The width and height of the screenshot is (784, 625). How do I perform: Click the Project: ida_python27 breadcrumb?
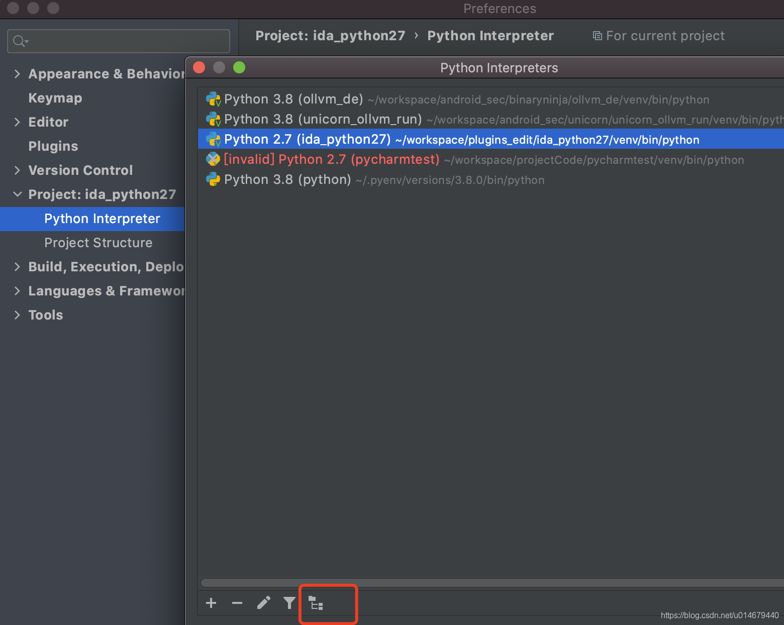pos(330,36)
